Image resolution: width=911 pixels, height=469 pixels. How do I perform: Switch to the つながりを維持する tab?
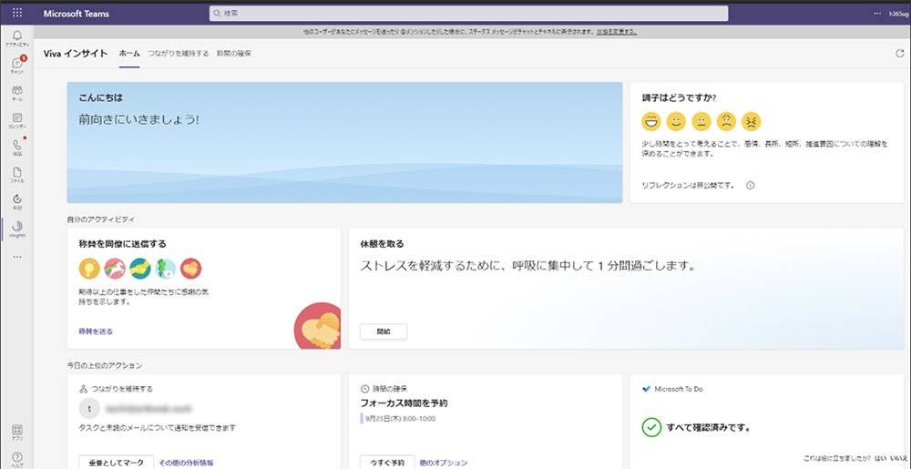pos(178,54)
